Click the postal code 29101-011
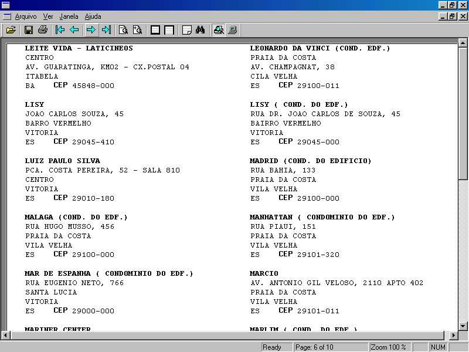 [x=318, y=311]
